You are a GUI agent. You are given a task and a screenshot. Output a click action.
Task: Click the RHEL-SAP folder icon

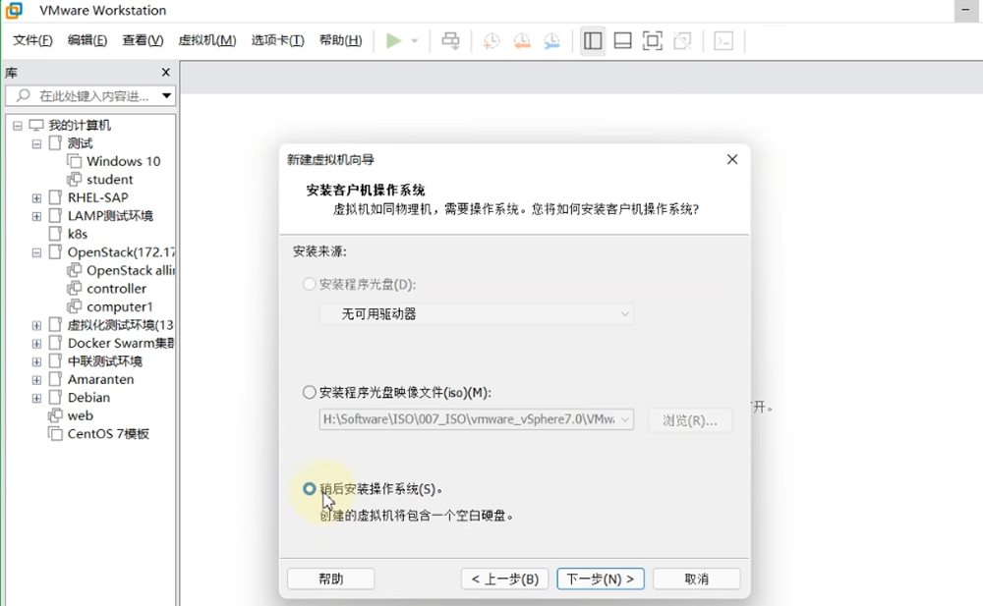[55, 197]
